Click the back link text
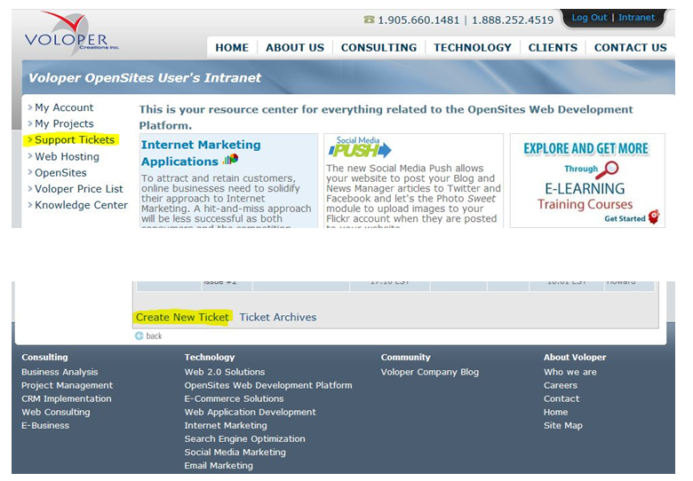The height and width of the screenshot is (481, 693). click(x=154, y=336)
